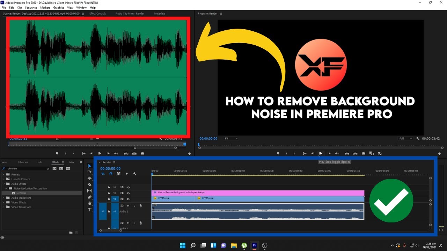Open the Fit zoom level dropdown
447x251 pixels.
click(231, 138)
